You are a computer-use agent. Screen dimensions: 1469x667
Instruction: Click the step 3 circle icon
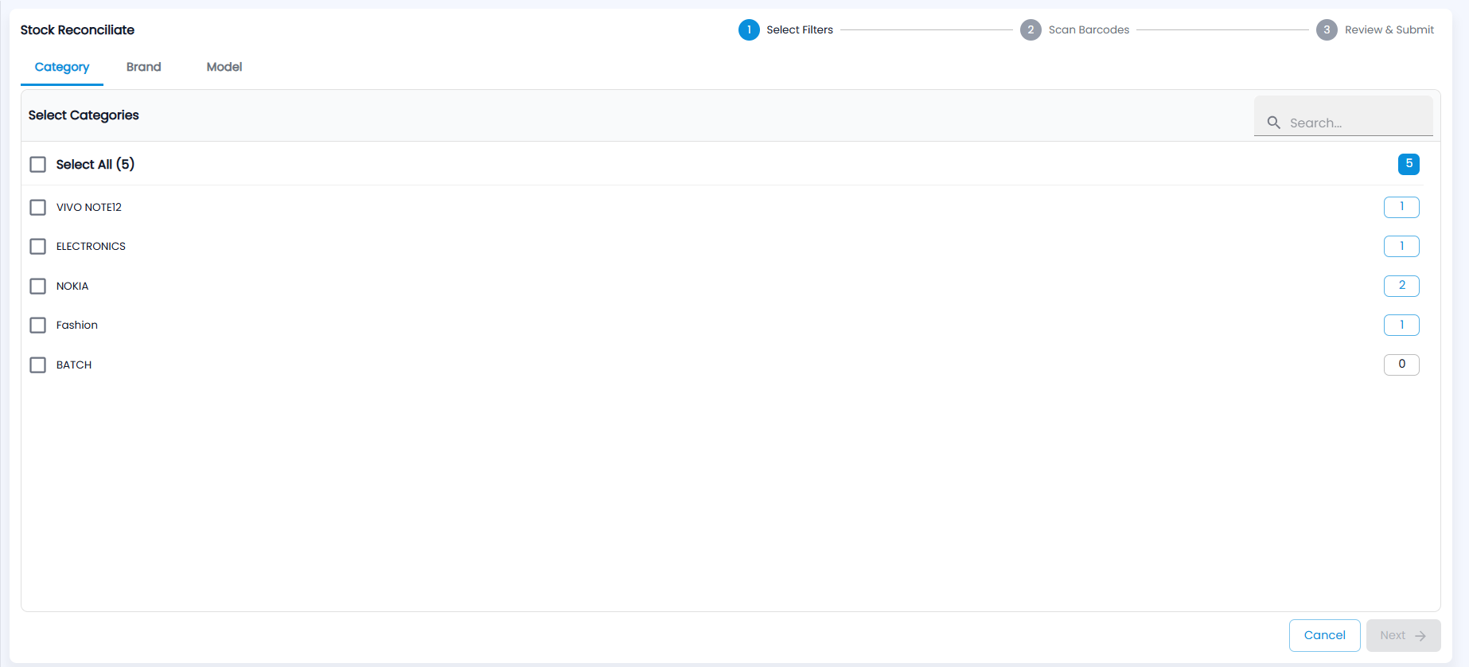pyautogui.click(x=1327, y=30)
